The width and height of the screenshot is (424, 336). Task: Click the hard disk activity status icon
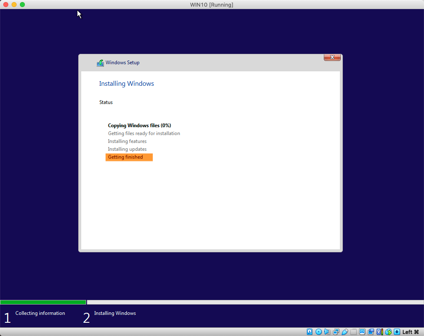click(310, 332)
